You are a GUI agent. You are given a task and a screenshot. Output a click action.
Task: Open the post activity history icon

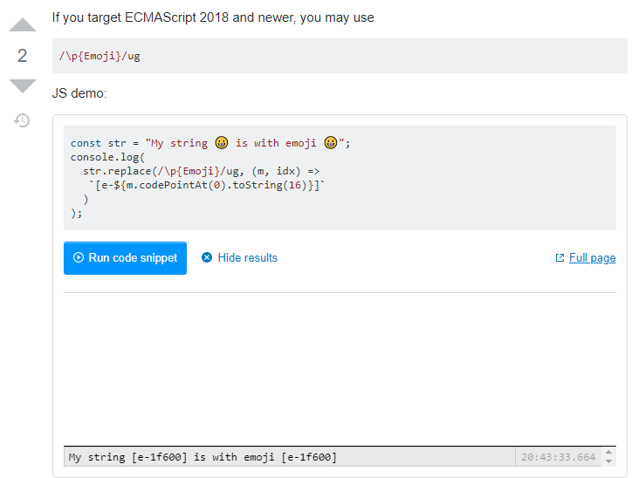(x=23, y=120)
